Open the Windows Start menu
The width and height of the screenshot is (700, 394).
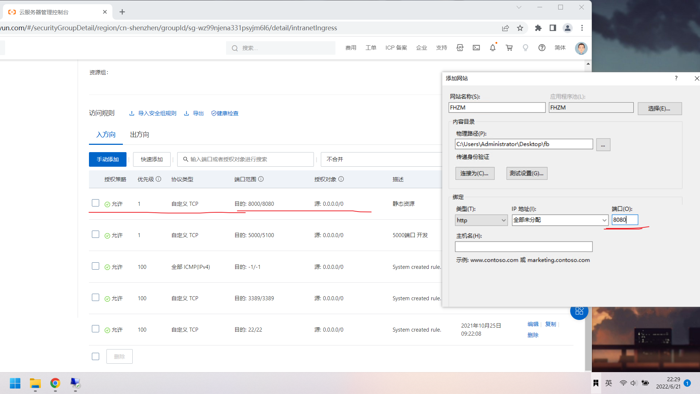click(x=15, y=383)
